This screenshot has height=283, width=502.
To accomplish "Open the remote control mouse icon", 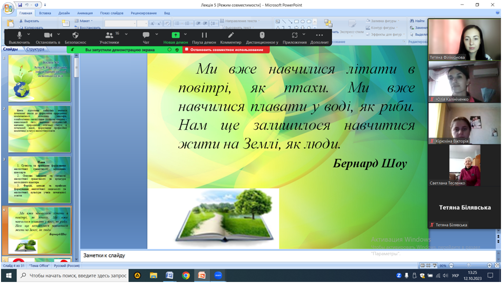I will pyautogui.click(x=262, y=35).
